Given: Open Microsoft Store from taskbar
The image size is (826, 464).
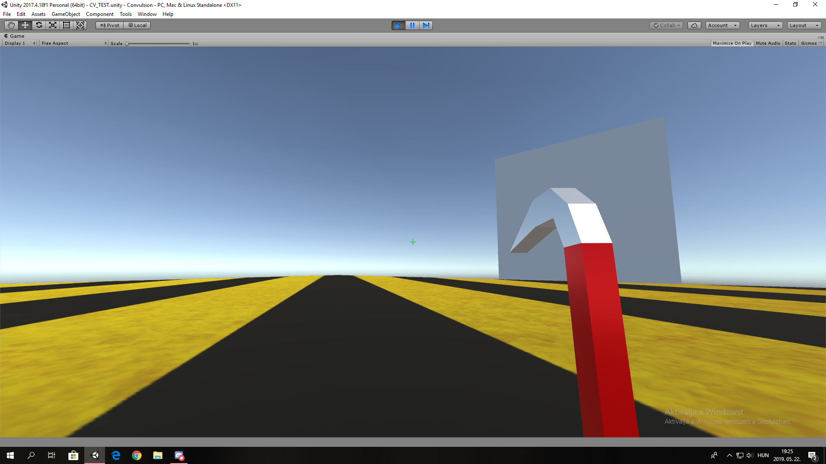Looking at the screenshot, I should tap(73, 455).
